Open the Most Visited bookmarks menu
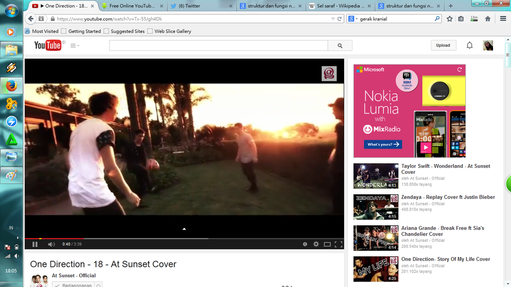Image resolution: width=511 pixels, height=287 pixels. [42, 31]
